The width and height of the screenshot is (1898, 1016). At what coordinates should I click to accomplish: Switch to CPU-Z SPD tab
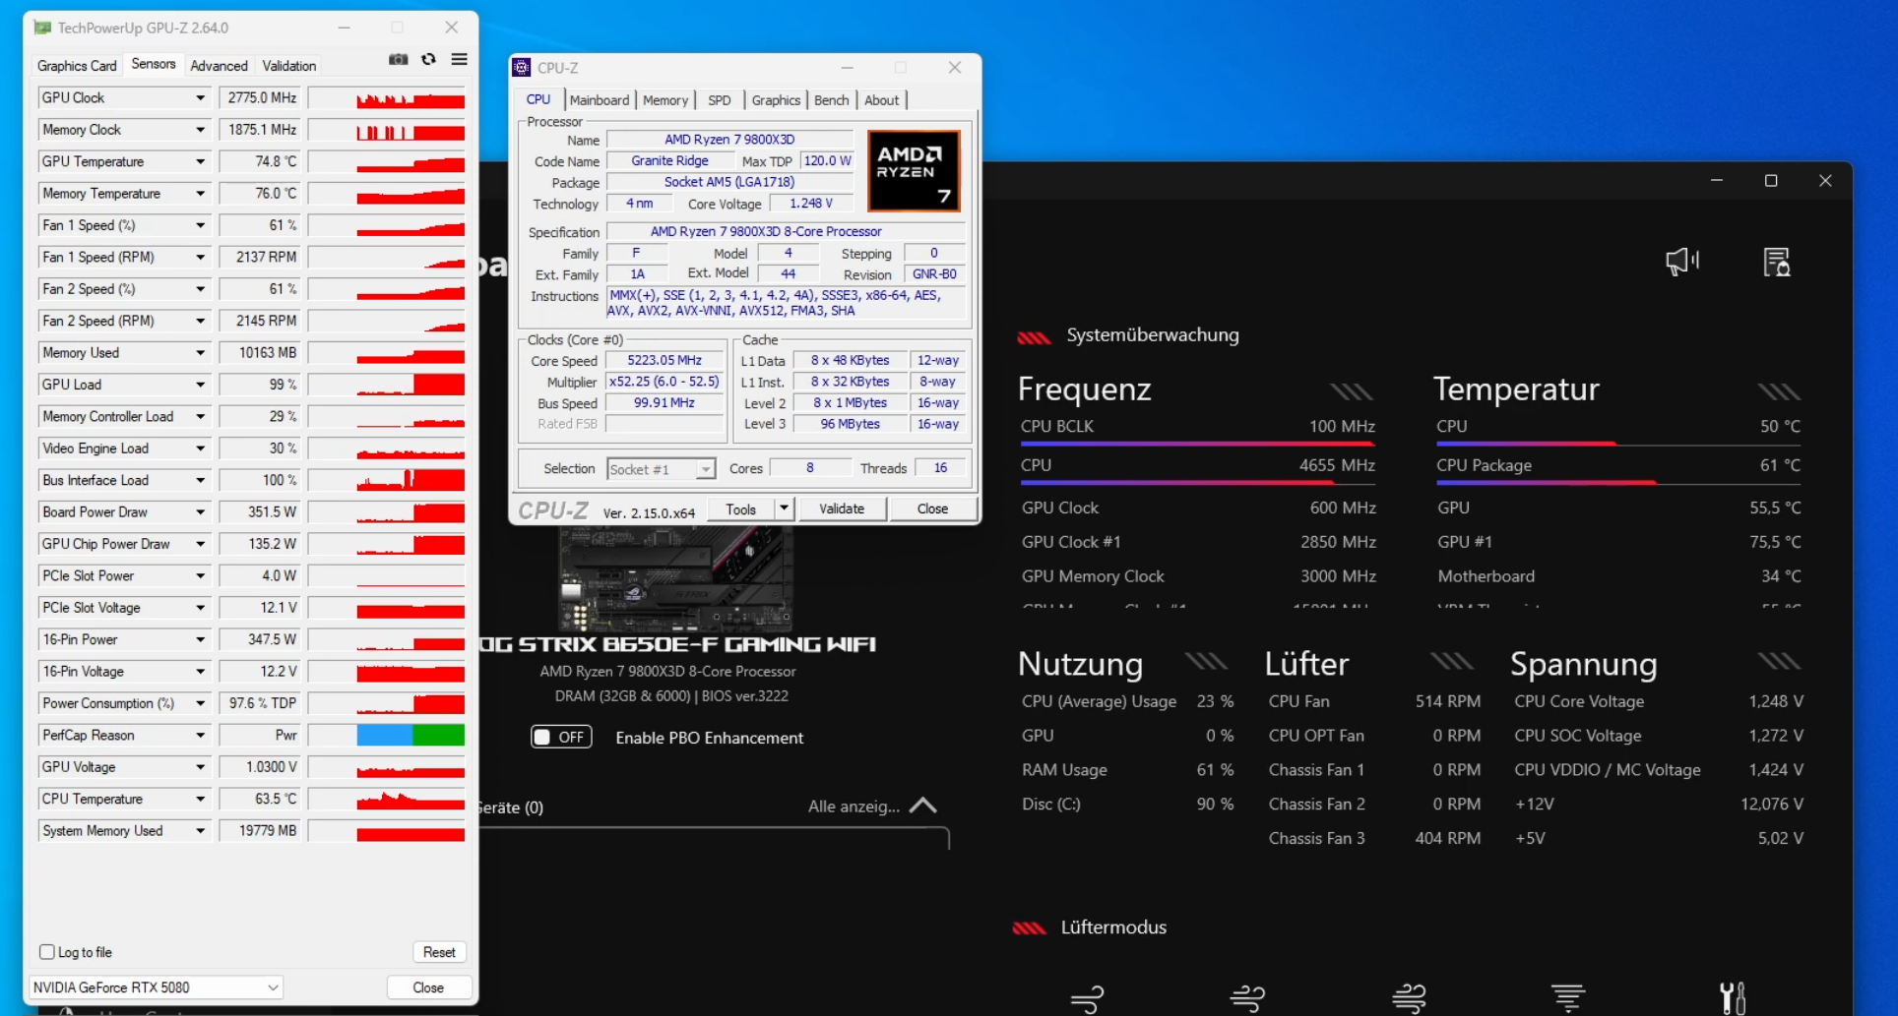(x=720, y=99)
